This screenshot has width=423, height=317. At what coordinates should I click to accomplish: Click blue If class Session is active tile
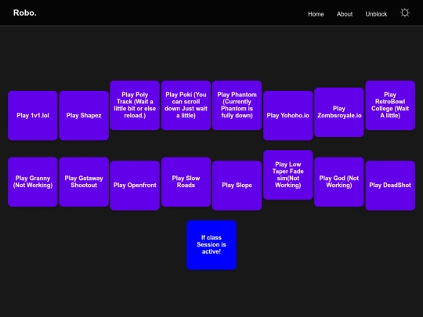point(211,245)
